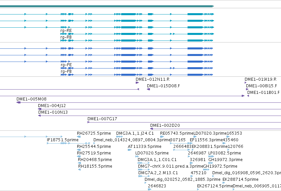
Task: Open the DME1-007G17 clone label
Action: (102, 119)
